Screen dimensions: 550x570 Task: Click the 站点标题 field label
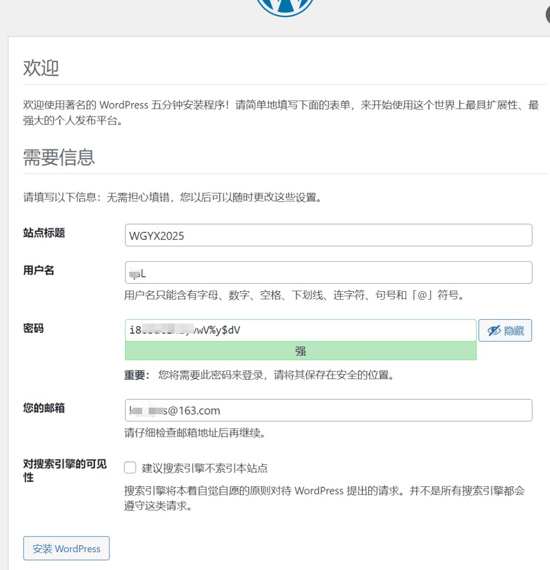(x=44, y=232)
